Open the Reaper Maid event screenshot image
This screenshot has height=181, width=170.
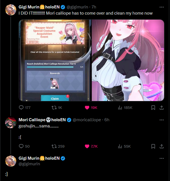(x=55, y=60)
